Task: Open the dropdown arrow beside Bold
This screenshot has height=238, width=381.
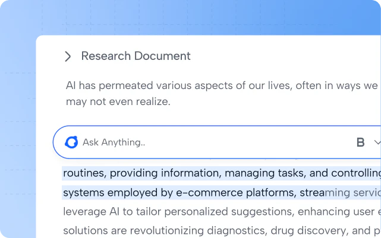Action: tap(376, 142)
